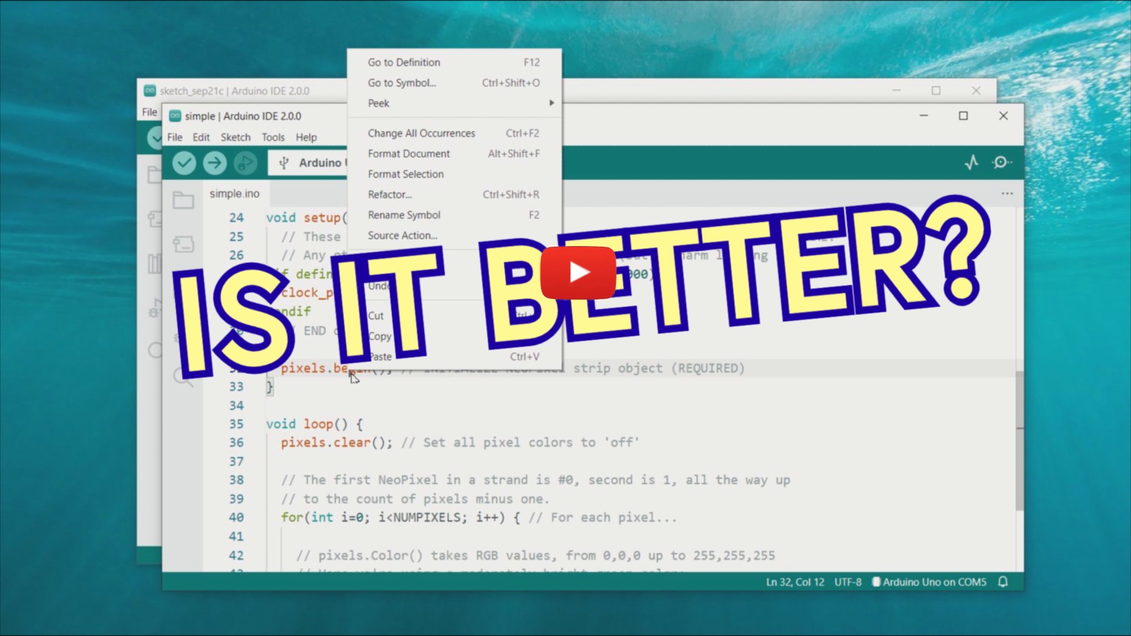Open the Sketch menu
This screenshot has height=636, width=1131.
tap(235, 137)
